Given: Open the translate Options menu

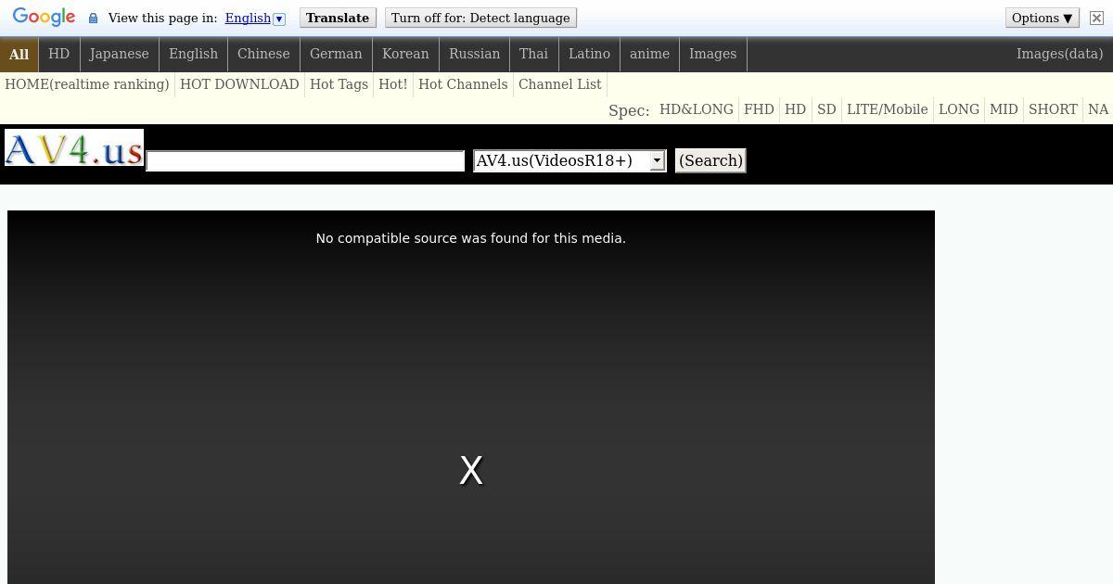Looking at the screenshot, I should click(1042, 18).
